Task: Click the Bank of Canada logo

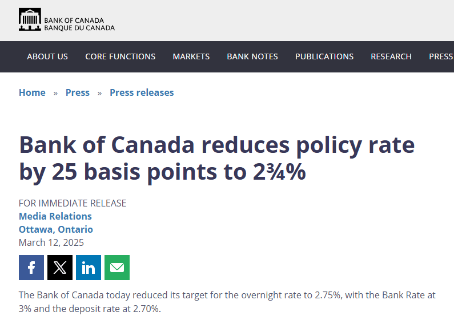Action: point(66,20)
